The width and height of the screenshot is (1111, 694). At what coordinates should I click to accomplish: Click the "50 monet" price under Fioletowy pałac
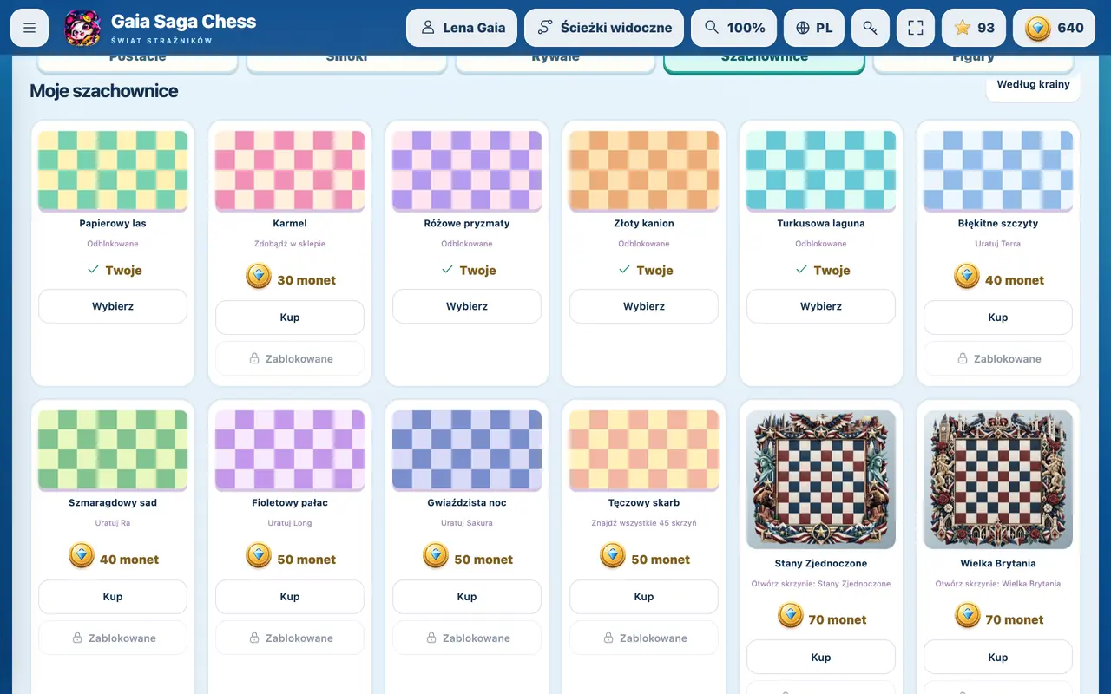tap(306, 560)
